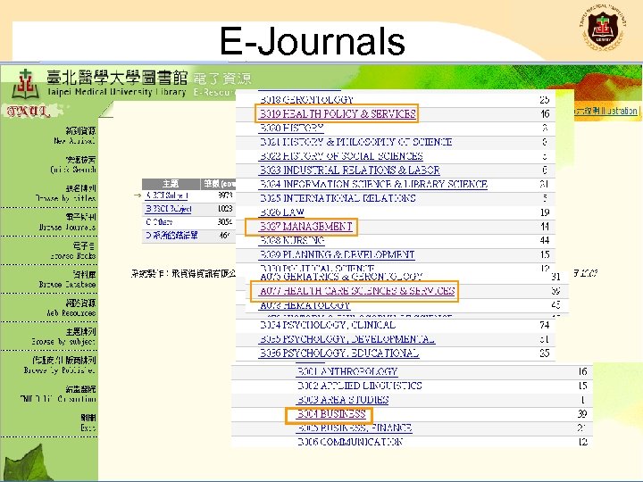Click Exit in the sidebar
Image resolution: width=643 pixels, height=482 pixels.
[x=88, y=422]
